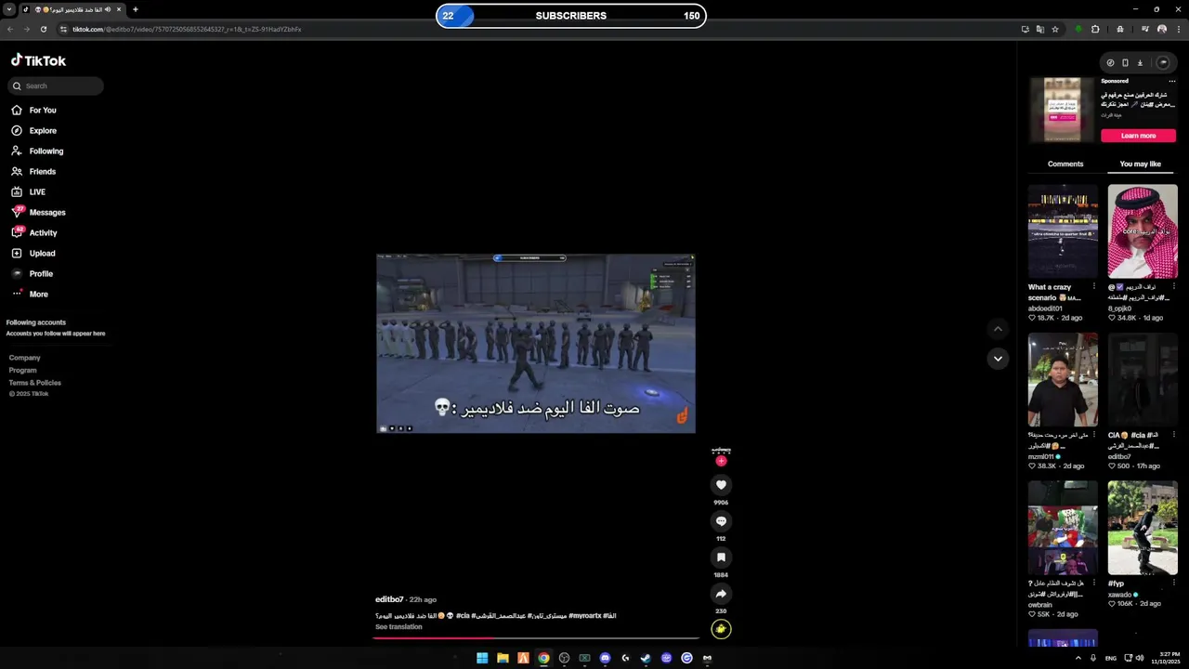Open tab search dropdown arrow
Viewport: 1189px width, 669px height.
[8, 9]
